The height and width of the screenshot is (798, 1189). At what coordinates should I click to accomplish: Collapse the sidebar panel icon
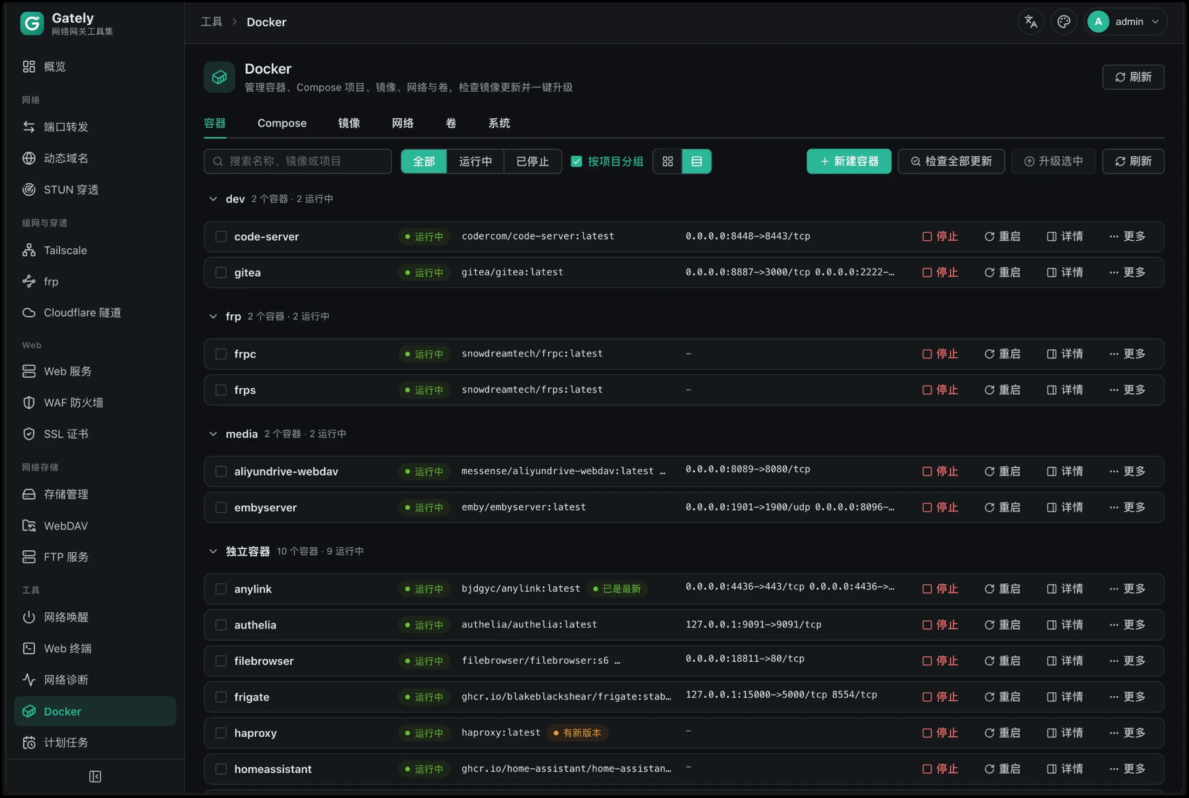[95, 776]
